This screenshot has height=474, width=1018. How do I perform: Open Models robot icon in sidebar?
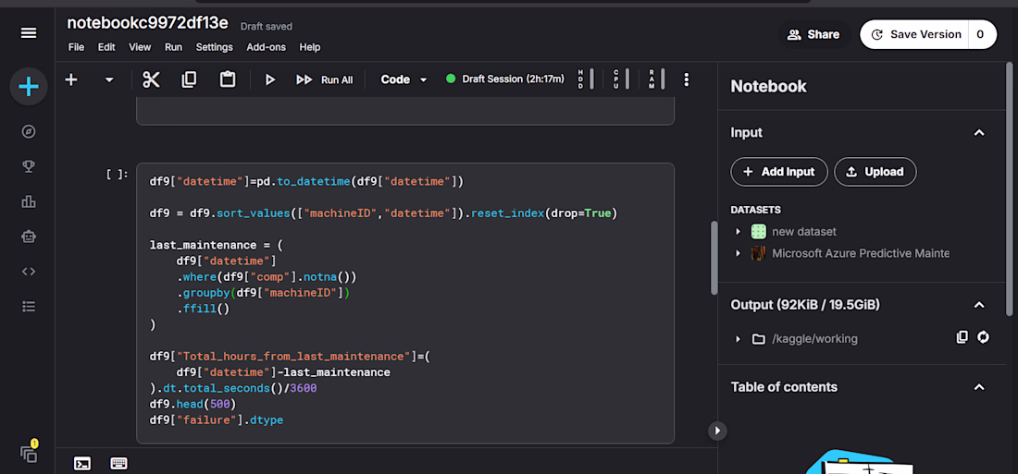pyautogui.click(x=29, y=237)
